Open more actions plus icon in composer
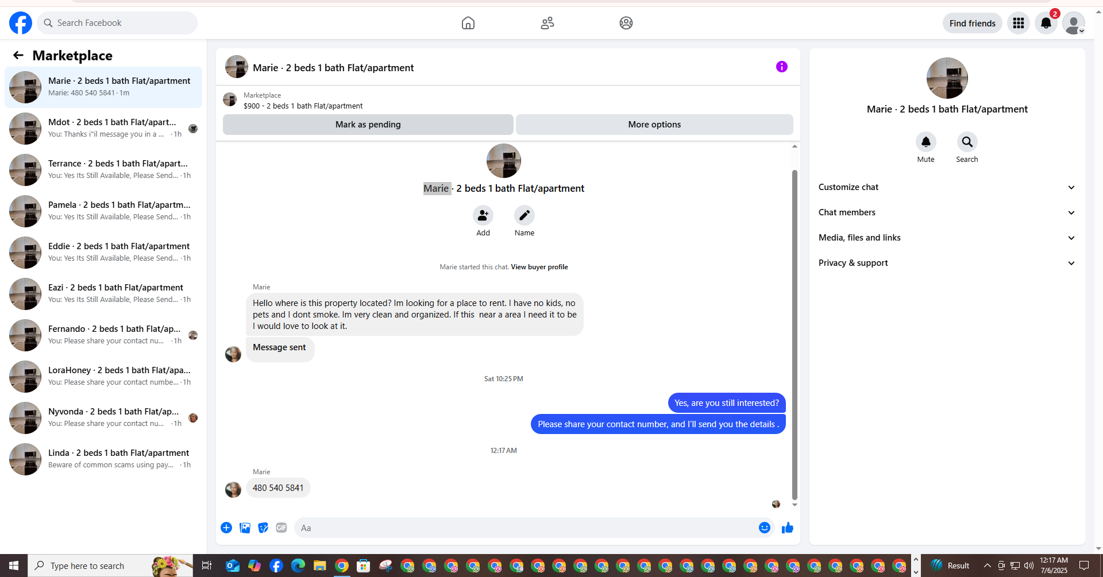 click(226, 528)
